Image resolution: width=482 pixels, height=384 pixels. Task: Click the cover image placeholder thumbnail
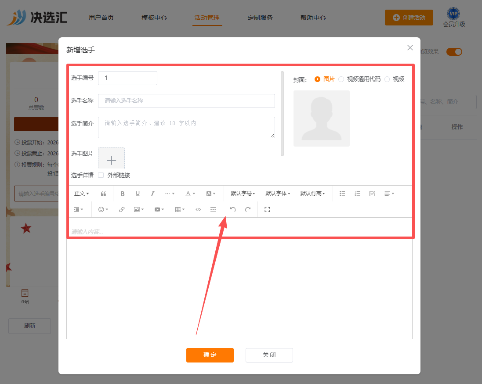click(322, 118)
